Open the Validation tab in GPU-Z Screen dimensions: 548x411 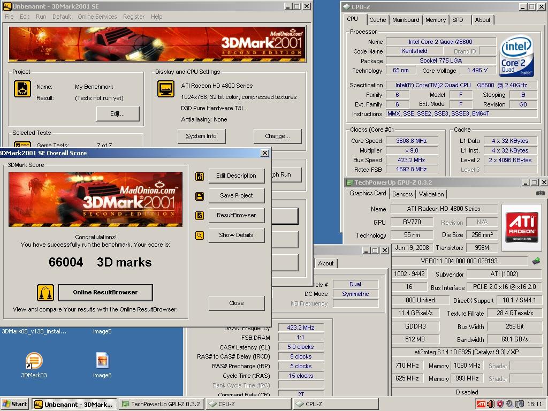point(431,194)
